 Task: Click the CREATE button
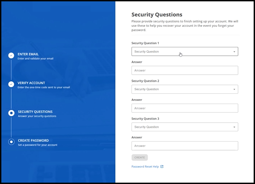coord(140,158)
